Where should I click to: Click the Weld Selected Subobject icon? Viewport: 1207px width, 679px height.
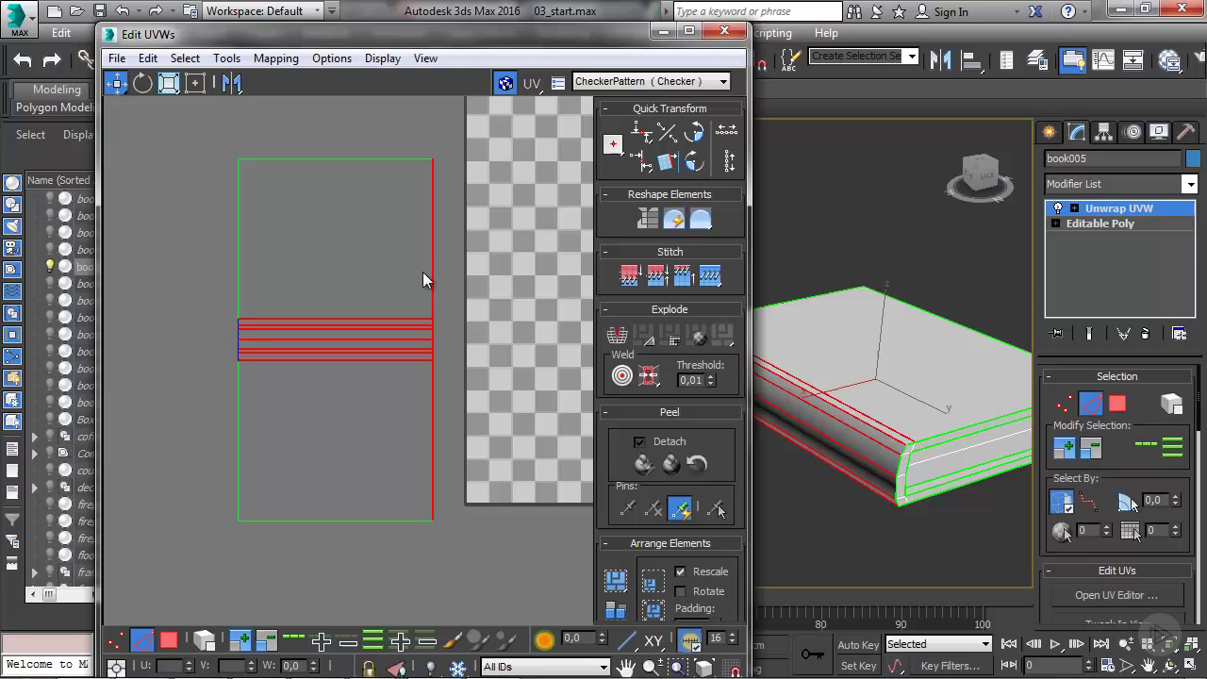click(x=648, y=375)
